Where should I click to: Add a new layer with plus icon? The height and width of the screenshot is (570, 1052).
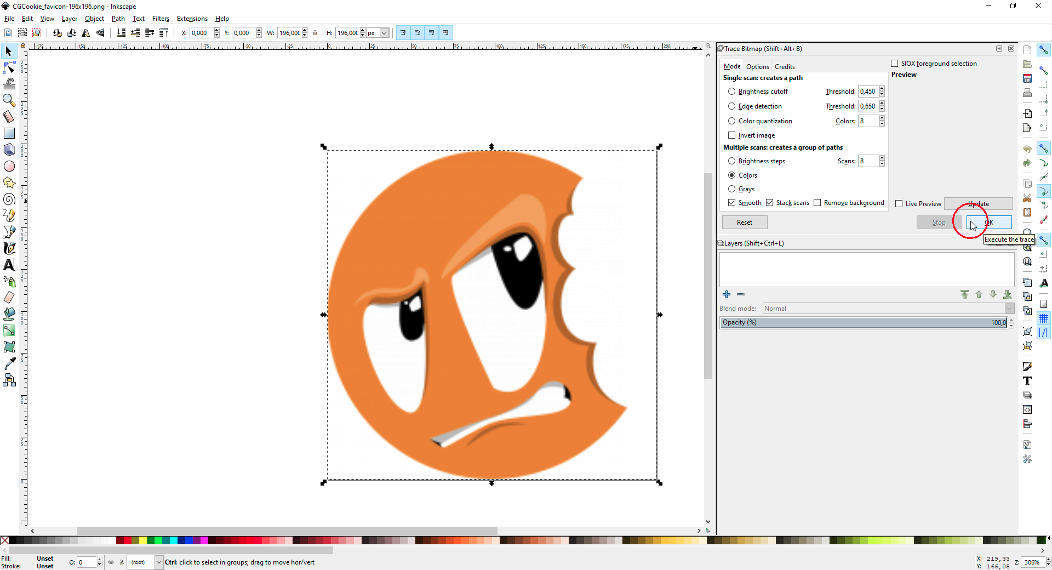[727, 294]
